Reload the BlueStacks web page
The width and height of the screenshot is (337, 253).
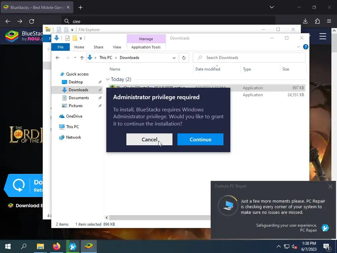pyautogui.click(x=32, y=21)
